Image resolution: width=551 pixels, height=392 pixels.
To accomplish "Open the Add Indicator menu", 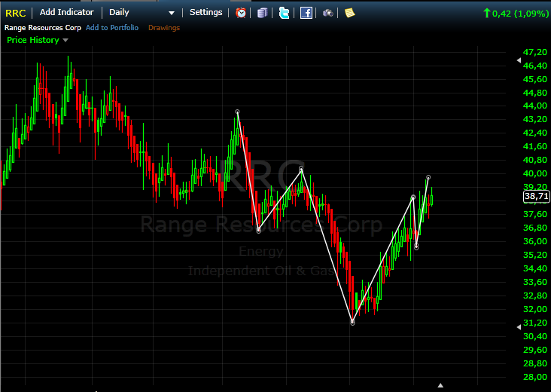I will (66, 13).
